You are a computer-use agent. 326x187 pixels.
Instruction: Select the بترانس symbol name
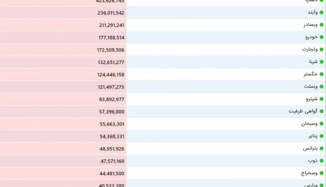[310, 149]
